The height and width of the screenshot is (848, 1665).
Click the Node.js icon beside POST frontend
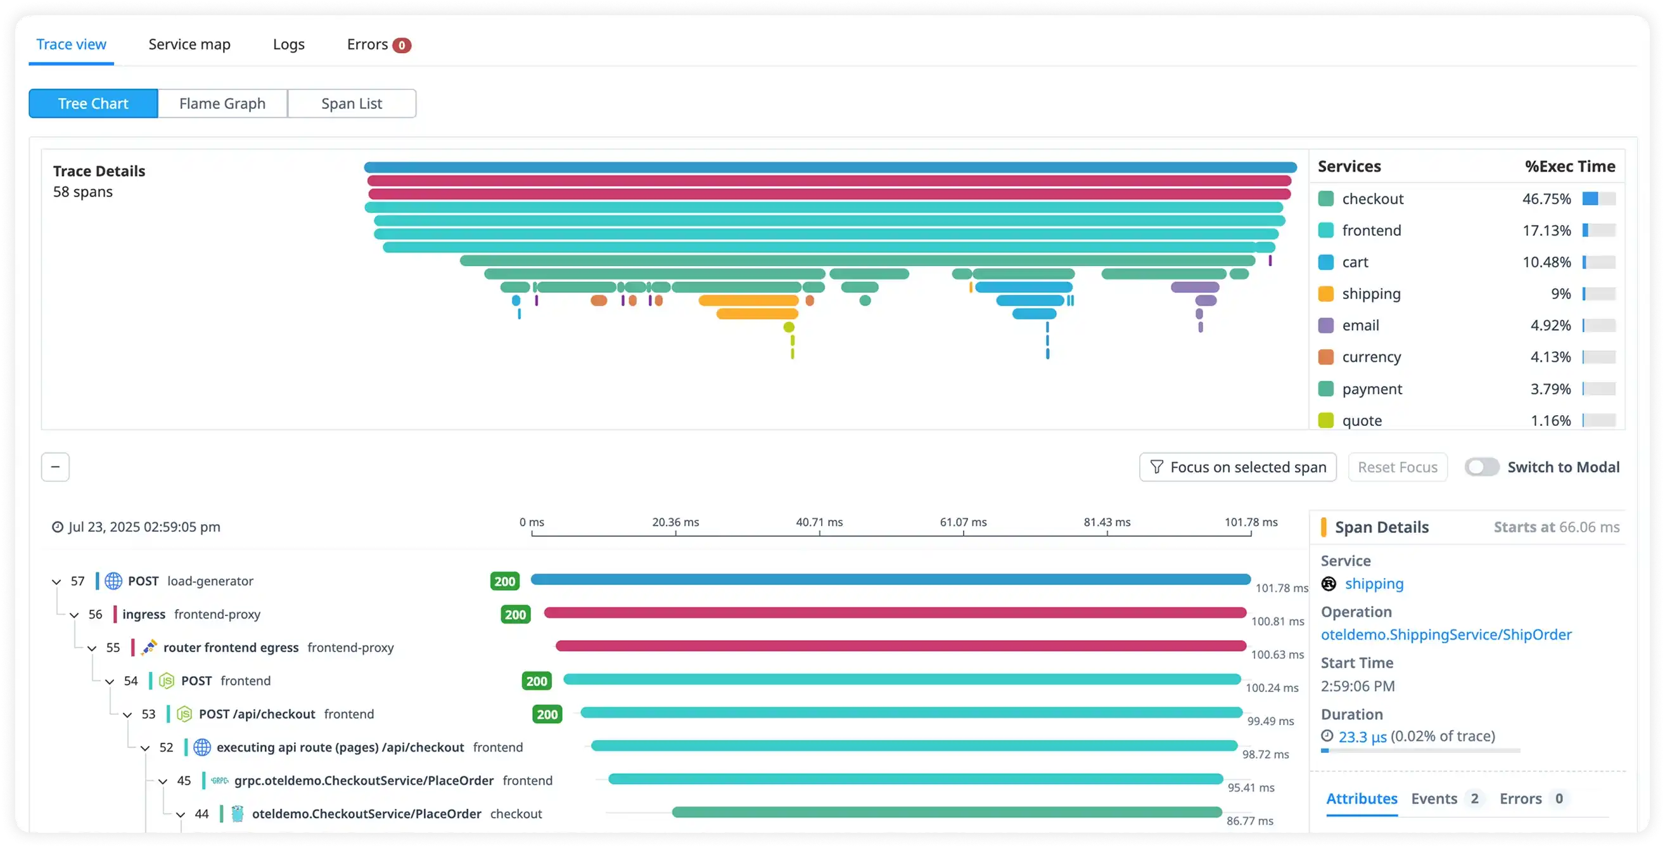coord(166,681)
